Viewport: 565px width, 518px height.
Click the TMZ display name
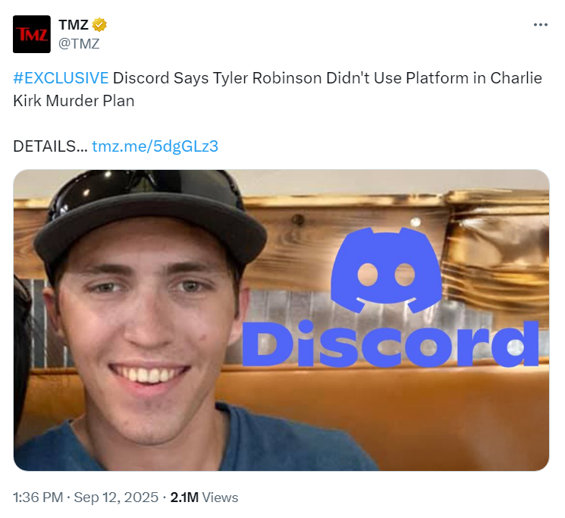pos(74,25)
